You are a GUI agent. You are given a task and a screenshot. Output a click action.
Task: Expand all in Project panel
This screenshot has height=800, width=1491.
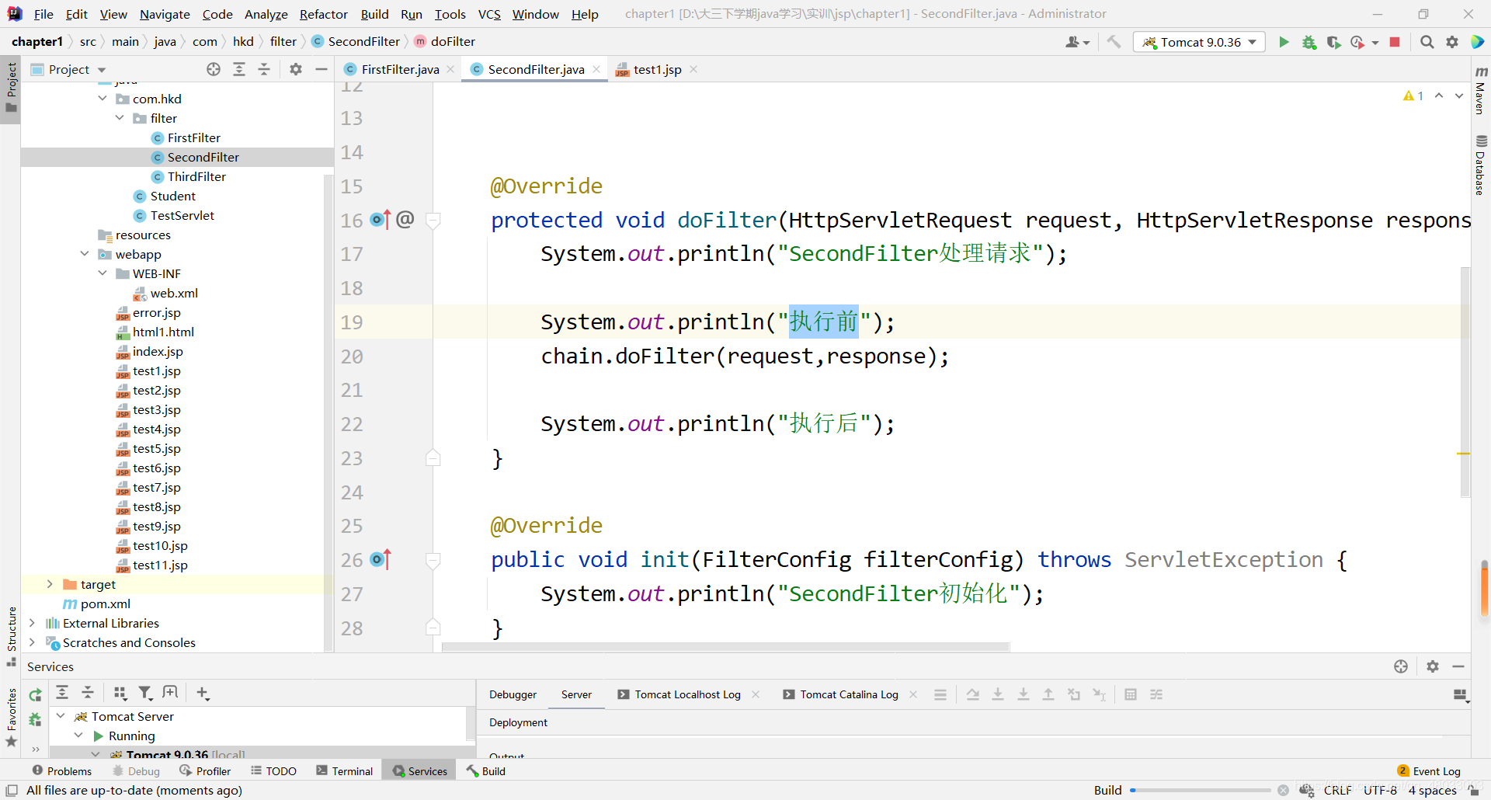(239, 69)
